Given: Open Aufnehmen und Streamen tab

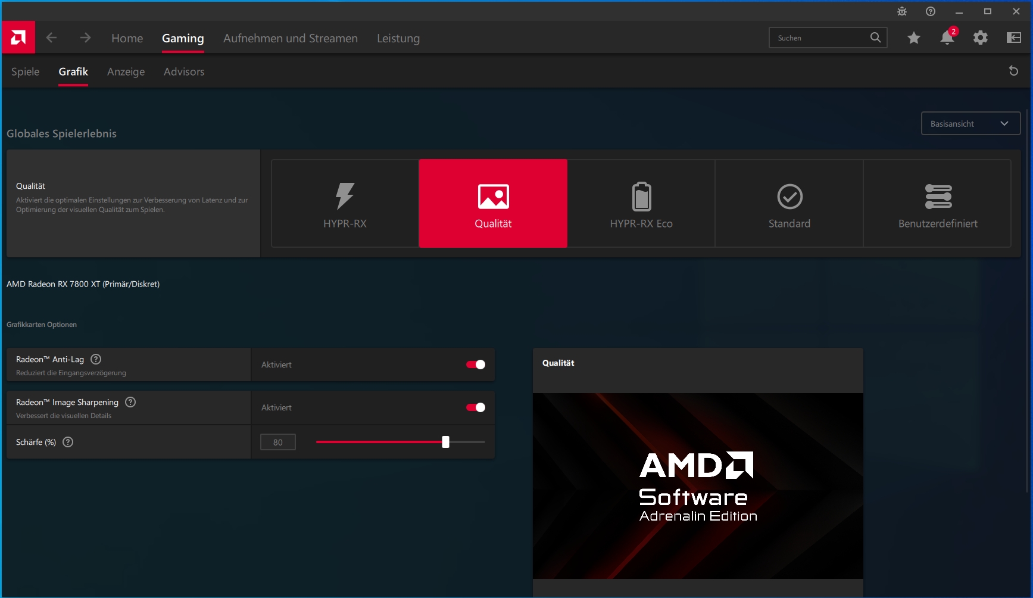Looking at the screenshot, I should pos(291,38).
